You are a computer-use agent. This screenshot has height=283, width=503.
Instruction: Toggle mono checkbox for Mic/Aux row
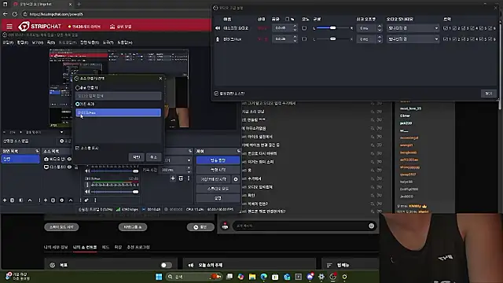304,39
